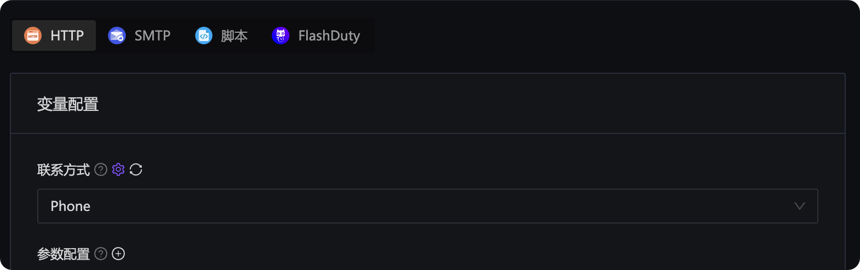Refresh the contact method list
The image size is (860, 270).
[x=136, y=169]
